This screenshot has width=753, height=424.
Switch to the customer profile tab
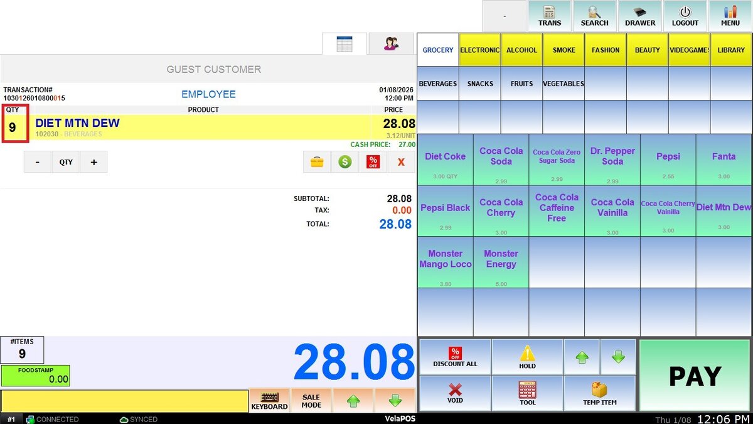click(x=391, y=44)
